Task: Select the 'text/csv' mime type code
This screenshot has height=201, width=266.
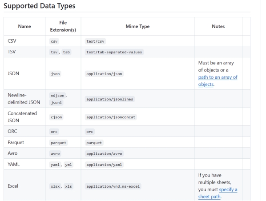Action: point(95,41)
